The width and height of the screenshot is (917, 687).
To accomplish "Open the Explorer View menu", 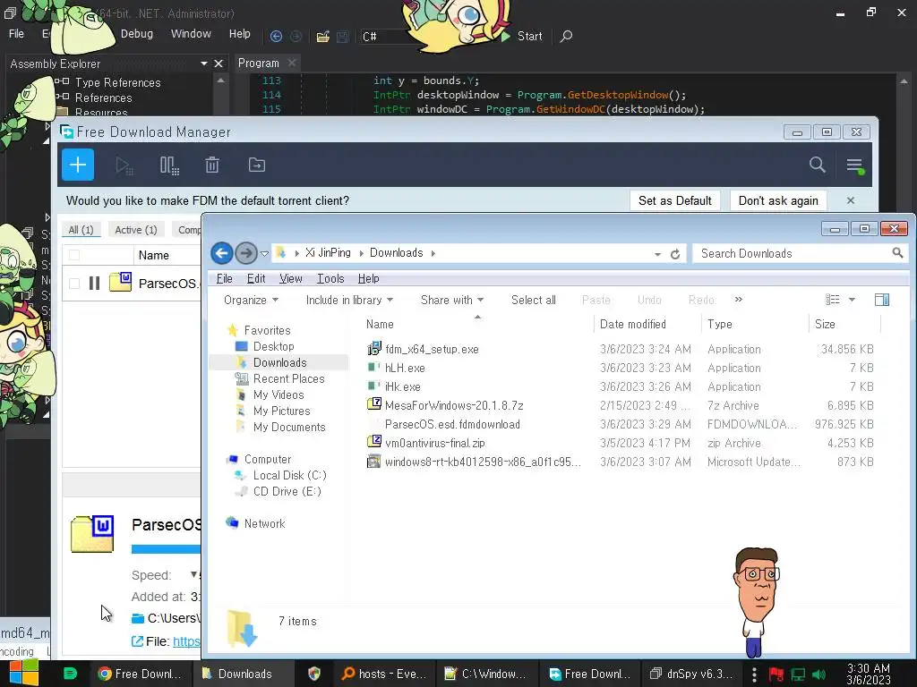I will coord(291,279).
